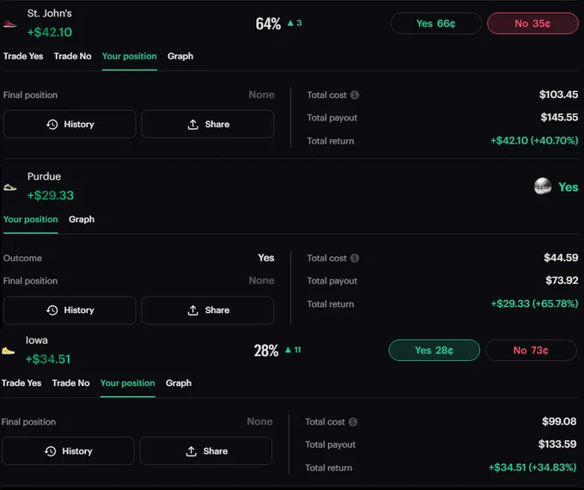Click the St. John's market title
584x490 pixels.
pyautogui.click(x=50, y=14)
